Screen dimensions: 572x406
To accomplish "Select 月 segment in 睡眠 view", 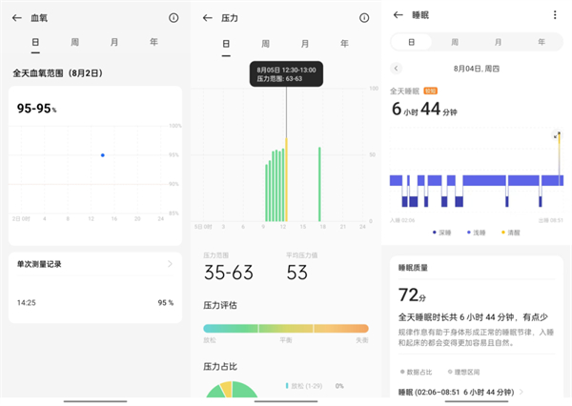I will [499, 42].
